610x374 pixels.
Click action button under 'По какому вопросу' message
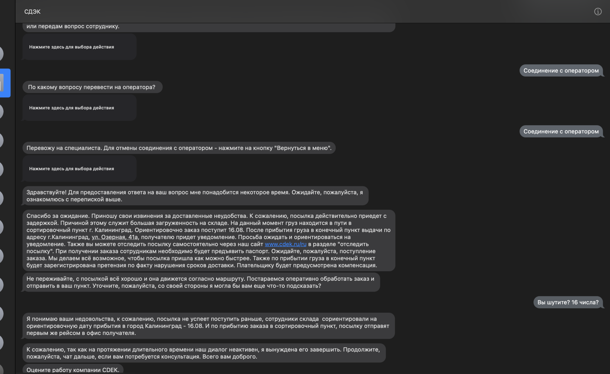click(79, 108)
